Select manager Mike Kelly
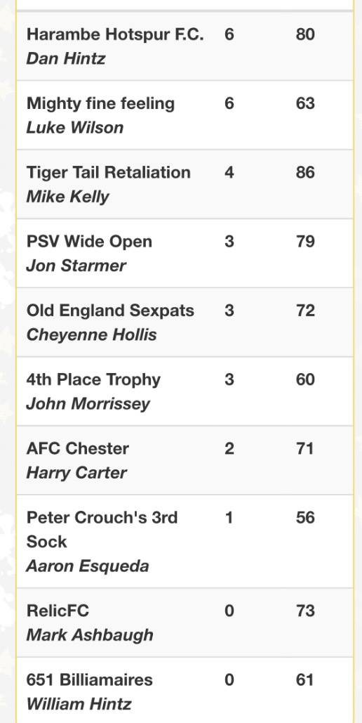 (68, 197)
